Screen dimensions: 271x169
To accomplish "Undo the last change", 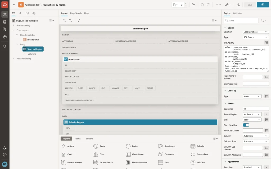I will (202, 5).
